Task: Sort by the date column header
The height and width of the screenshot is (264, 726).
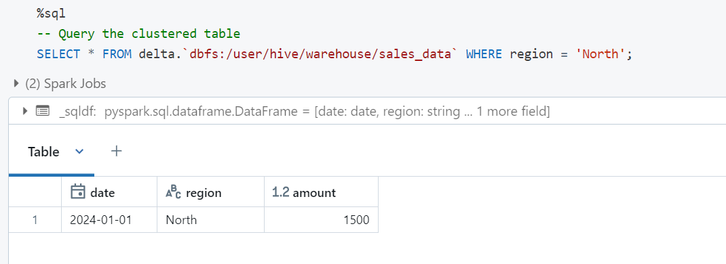Action: pos(109,192)
